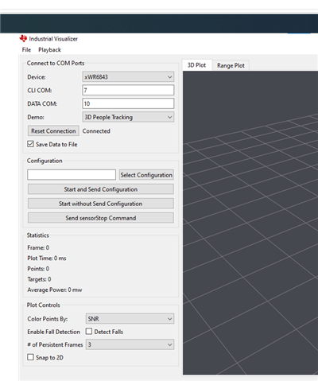318x381 pixels.
Task: Switch to the 3D Plot tab
Action: (196, 65)
